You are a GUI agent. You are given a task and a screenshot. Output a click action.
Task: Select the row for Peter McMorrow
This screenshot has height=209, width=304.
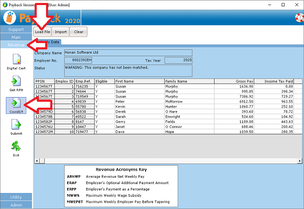[x=169, y=102]
